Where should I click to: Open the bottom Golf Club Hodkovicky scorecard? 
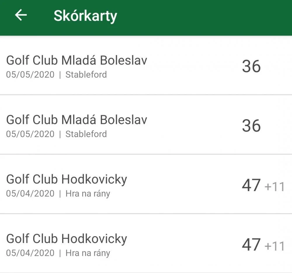point(146,244)
